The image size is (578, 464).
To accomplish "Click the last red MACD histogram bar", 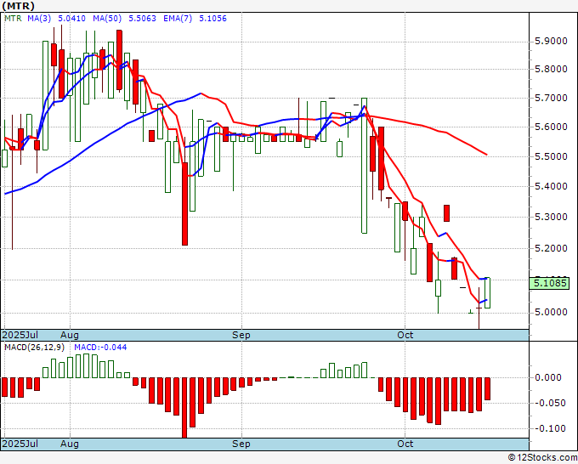I will 487,389.
